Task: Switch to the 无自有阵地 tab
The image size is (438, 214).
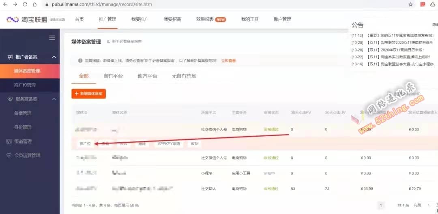Action: pyautogui.click(x=184, y=76)
